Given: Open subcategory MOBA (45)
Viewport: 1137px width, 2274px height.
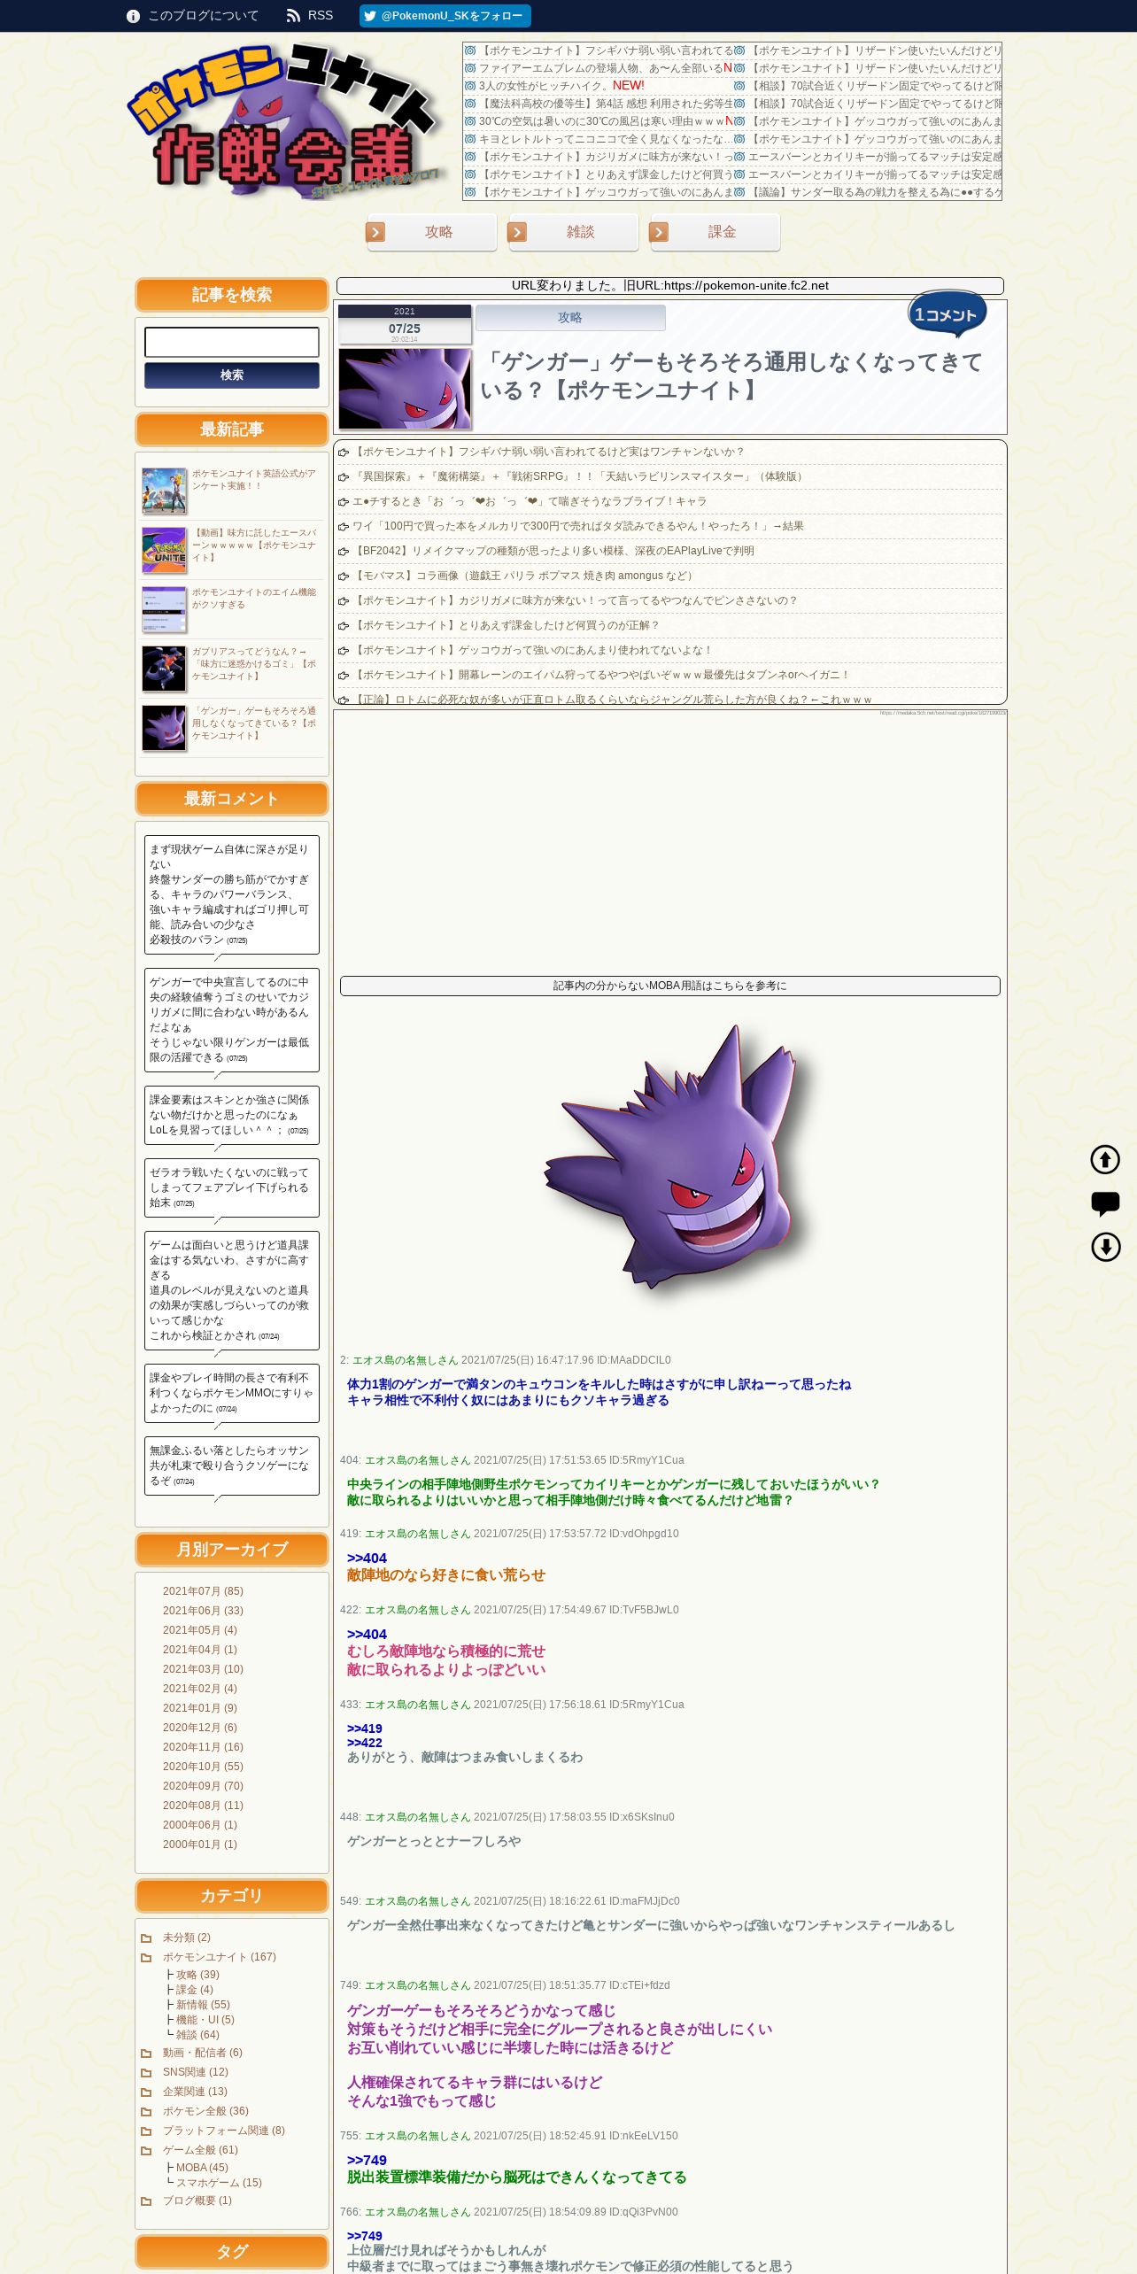Looking at the screenshot, I should [x=202, y=2168].
